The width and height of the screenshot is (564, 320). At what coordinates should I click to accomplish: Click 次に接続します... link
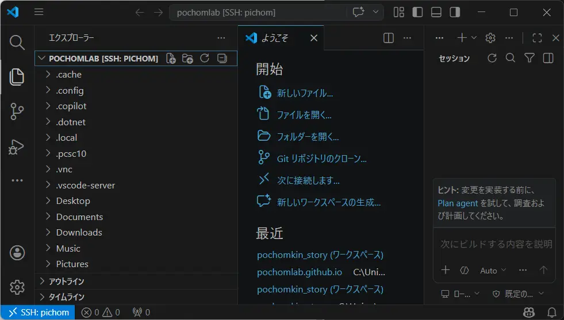[x=308, y=180]
